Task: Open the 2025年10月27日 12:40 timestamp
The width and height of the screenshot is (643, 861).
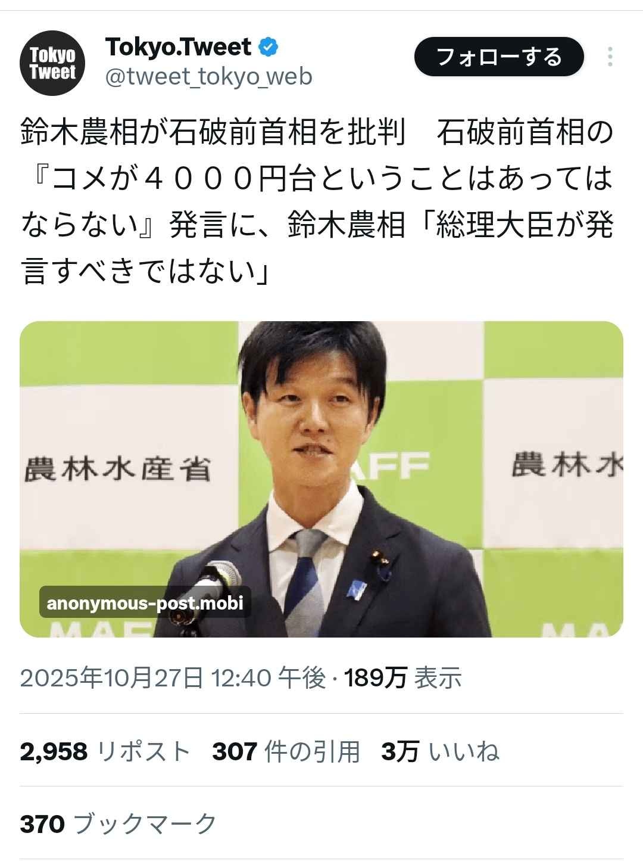Action: (x=173, y=678)
